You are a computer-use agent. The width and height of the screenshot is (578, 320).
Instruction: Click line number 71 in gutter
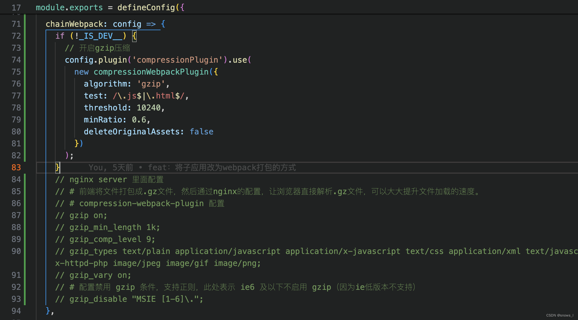(16, 24)
